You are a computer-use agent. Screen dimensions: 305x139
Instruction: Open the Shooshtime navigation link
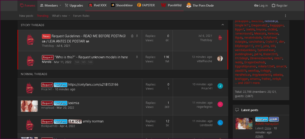point(122,5)
